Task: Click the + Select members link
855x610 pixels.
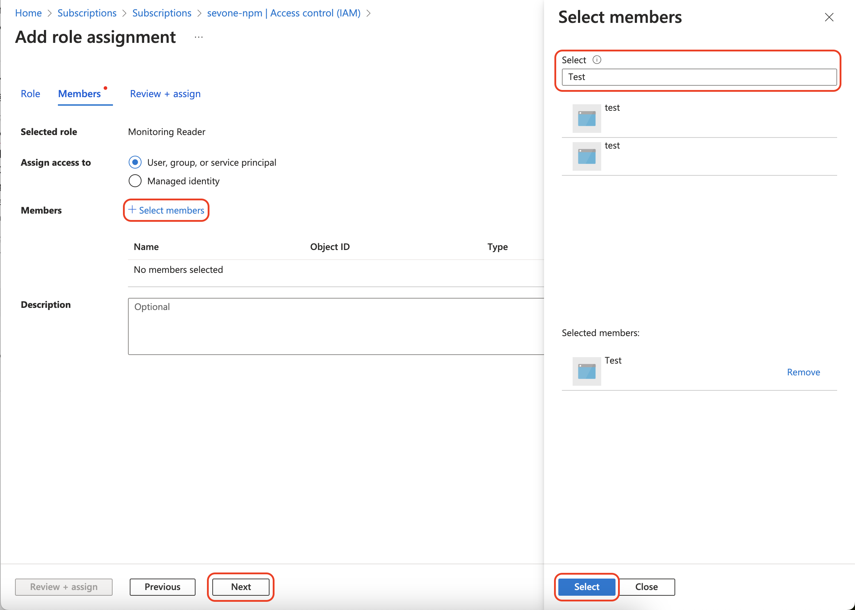Action: (x=166, y=210)
